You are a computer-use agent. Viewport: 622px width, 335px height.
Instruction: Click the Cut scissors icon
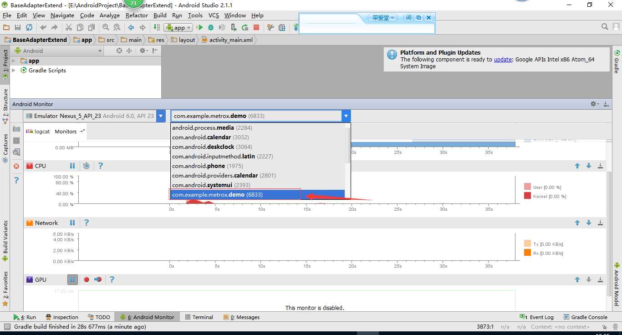click(69, 28)
